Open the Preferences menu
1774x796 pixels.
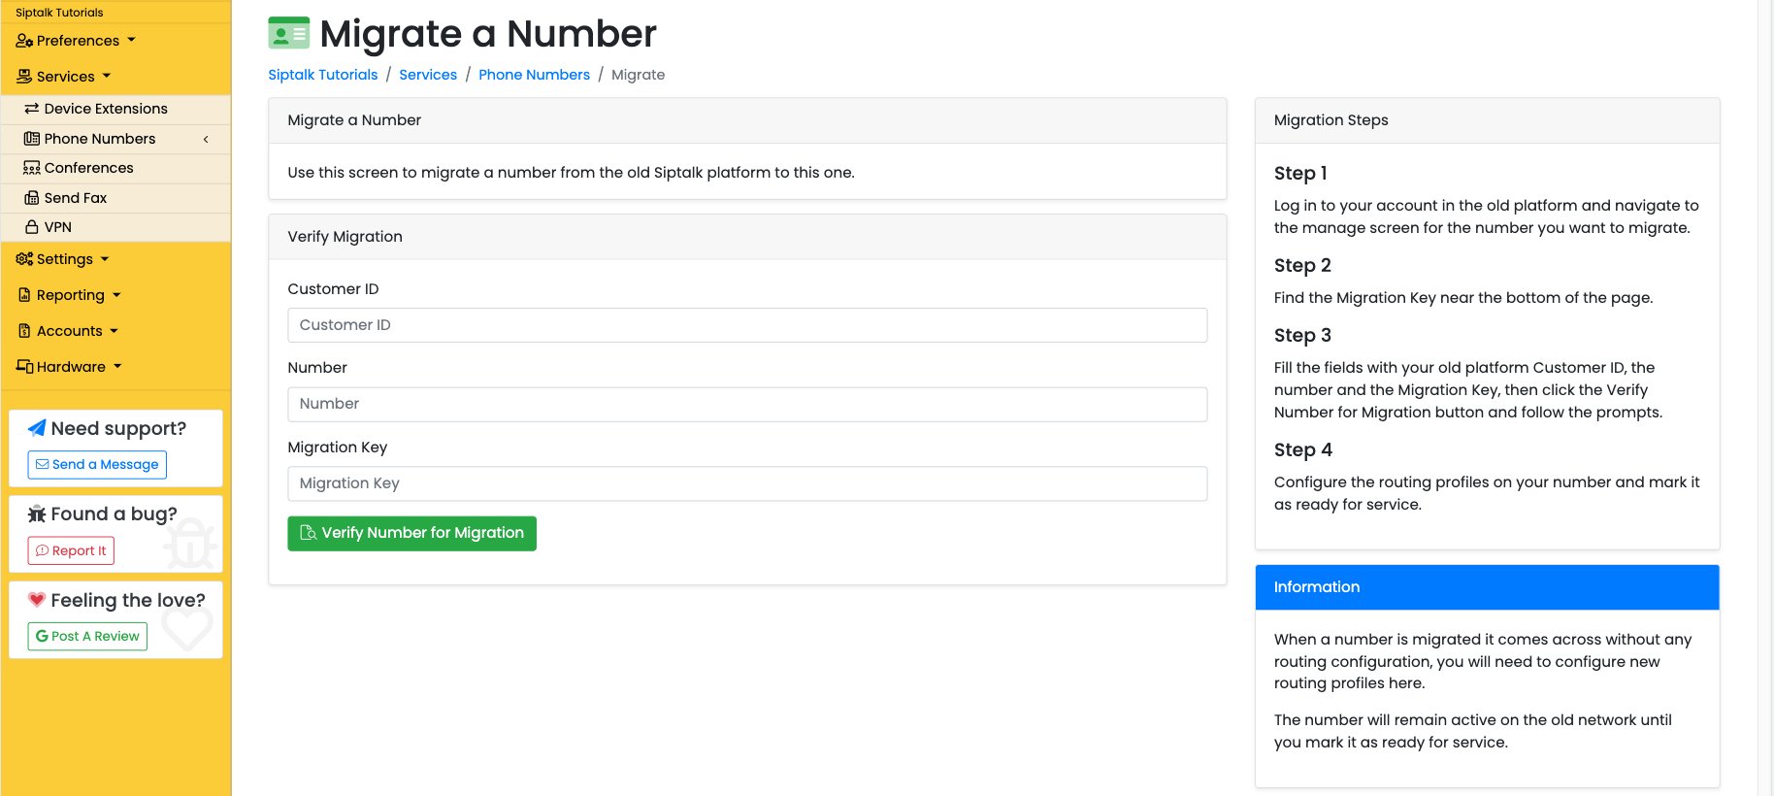pyautogui.click(x=76, y=41)
